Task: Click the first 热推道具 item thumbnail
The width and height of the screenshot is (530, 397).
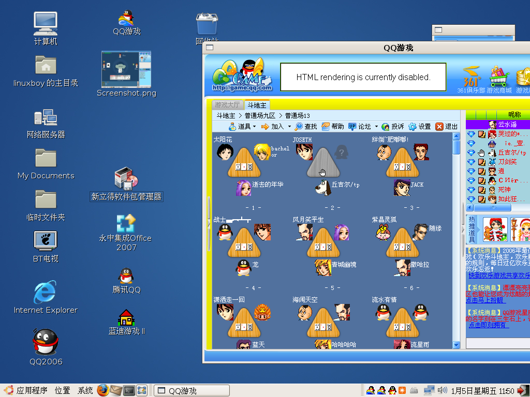Action: tap(495, 229)
